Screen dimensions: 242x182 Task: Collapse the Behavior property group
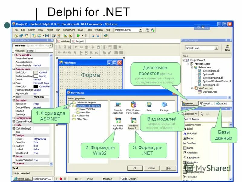pyautogui.click(x=14, y=100)
